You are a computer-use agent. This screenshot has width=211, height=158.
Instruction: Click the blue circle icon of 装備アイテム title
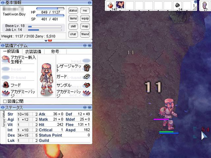pos(3,46)
